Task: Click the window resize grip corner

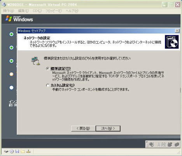Action: point(178,153)
